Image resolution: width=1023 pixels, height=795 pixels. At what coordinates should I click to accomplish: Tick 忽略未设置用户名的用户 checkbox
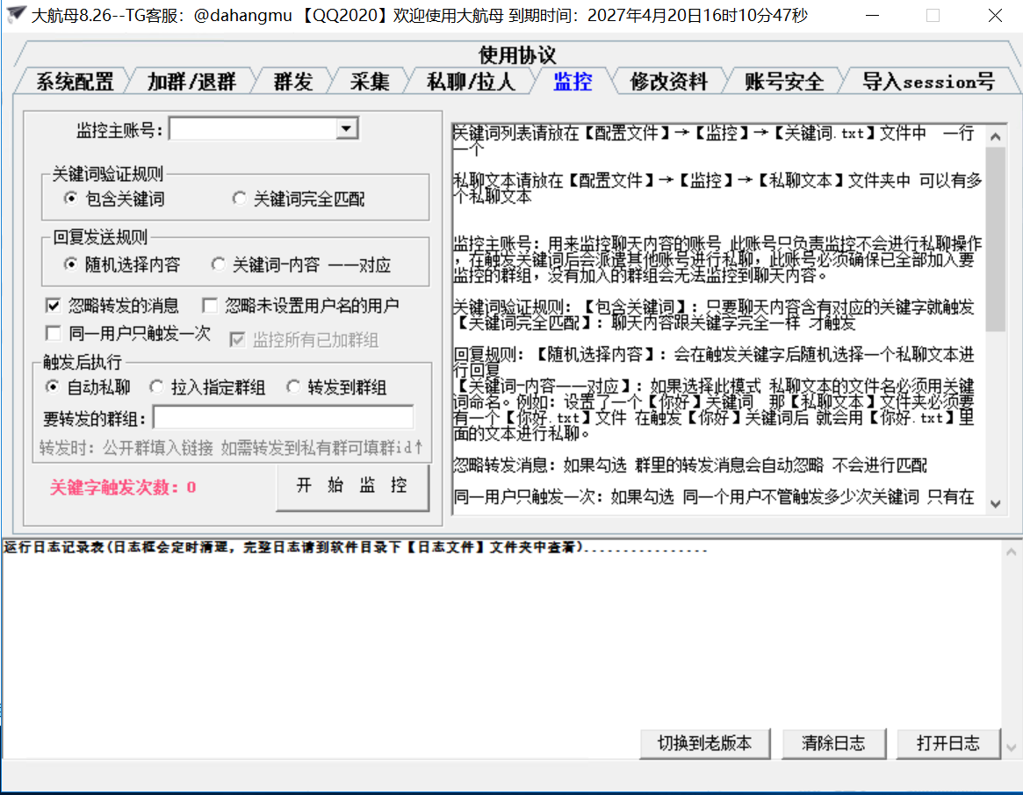210,306
